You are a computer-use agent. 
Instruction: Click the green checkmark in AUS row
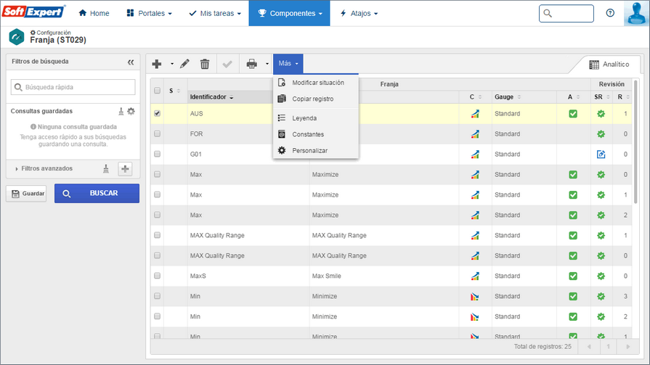[x=573, y=113]
